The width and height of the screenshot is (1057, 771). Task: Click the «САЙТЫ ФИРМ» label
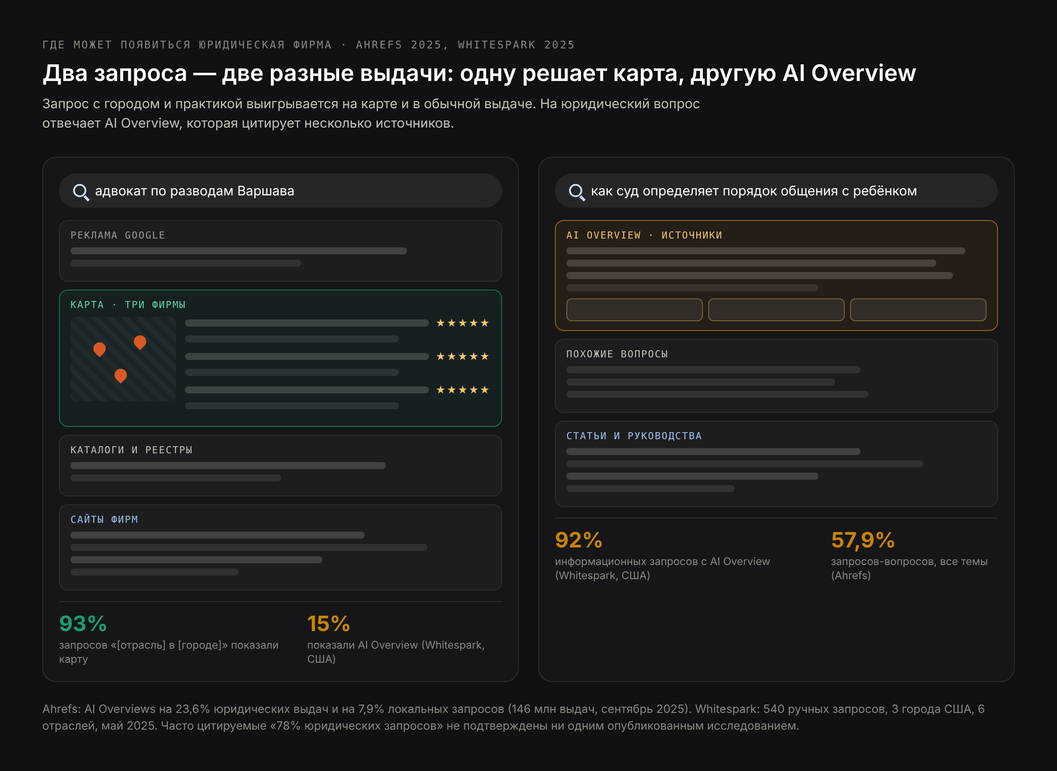pos(104,519)
